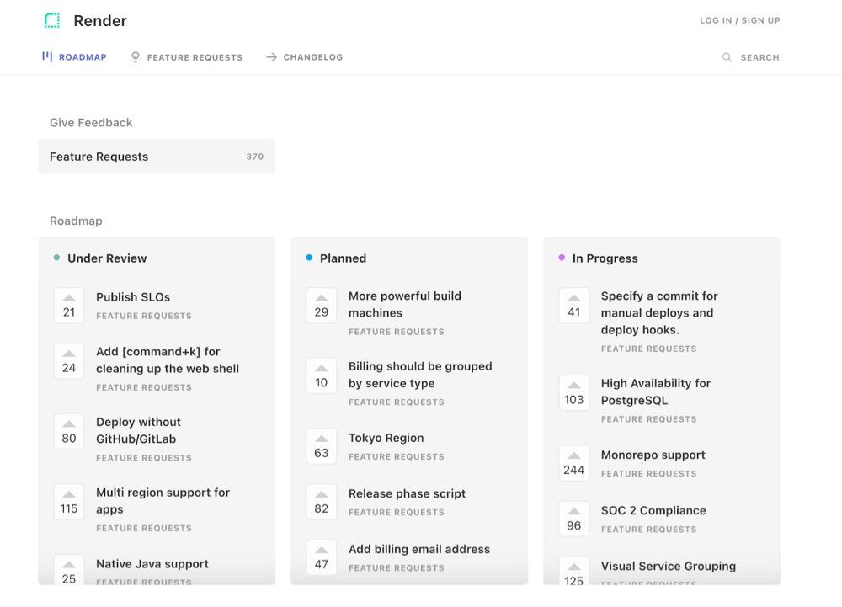This screenshot has height=607, width=842.
Task: Click the Under Review column heading
Action: (107, 258)
